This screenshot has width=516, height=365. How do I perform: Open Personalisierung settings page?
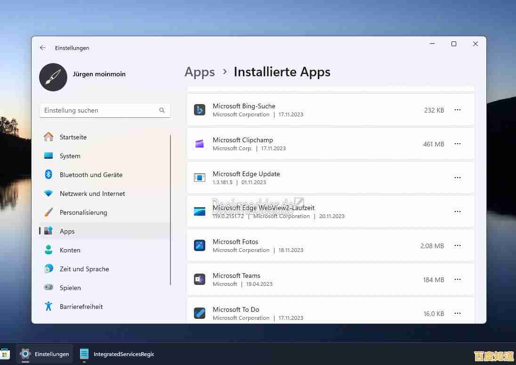83,212
